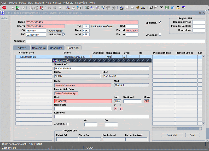Screen dimensions: 209x151
Task: Click the round gauge icon
Action: [x=156, y=8]
